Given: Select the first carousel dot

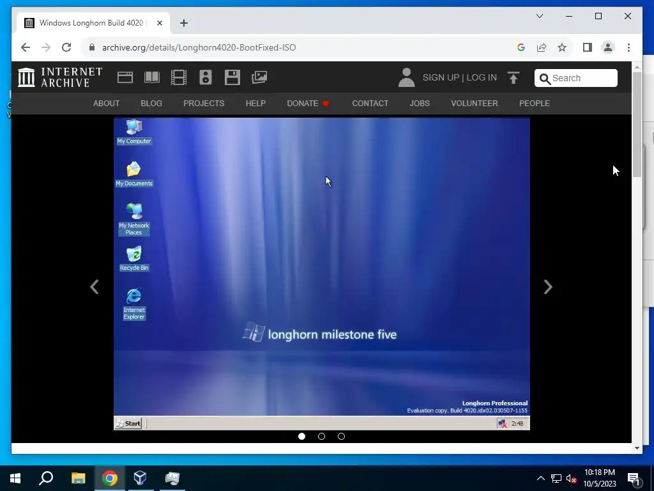Looking at the screenshot, I should coord(301,436).
